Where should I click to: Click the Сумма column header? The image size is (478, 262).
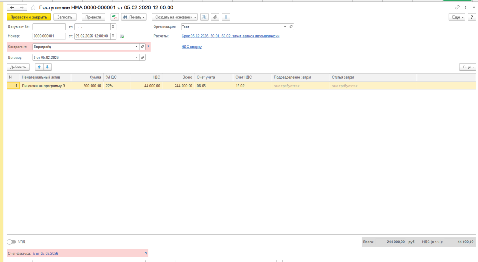(x=87, y=77)
